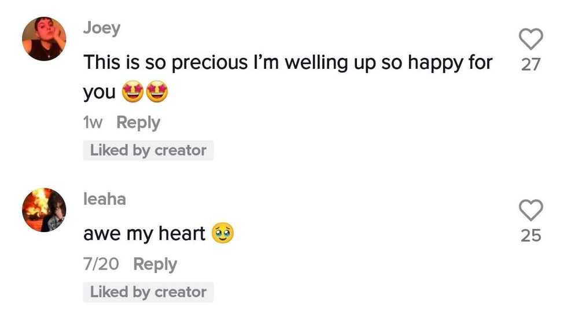Click the 27 likes count
Viewport: 567px width, 313px height.
[531, 64]
